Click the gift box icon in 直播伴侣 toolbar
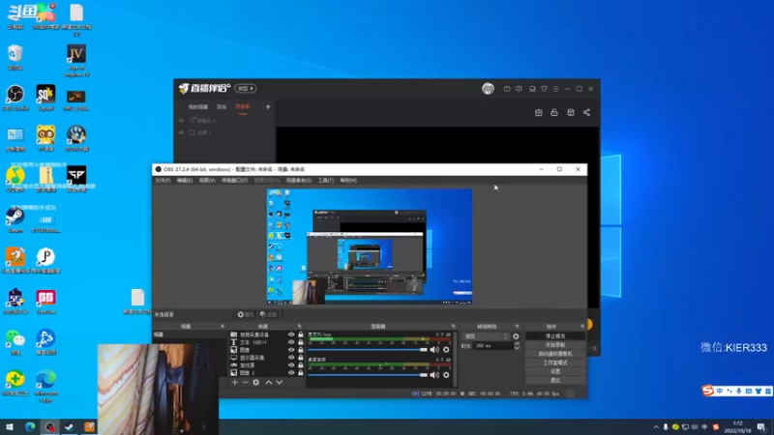The height and width of the screenshot is (435, 774). (539, 112)
